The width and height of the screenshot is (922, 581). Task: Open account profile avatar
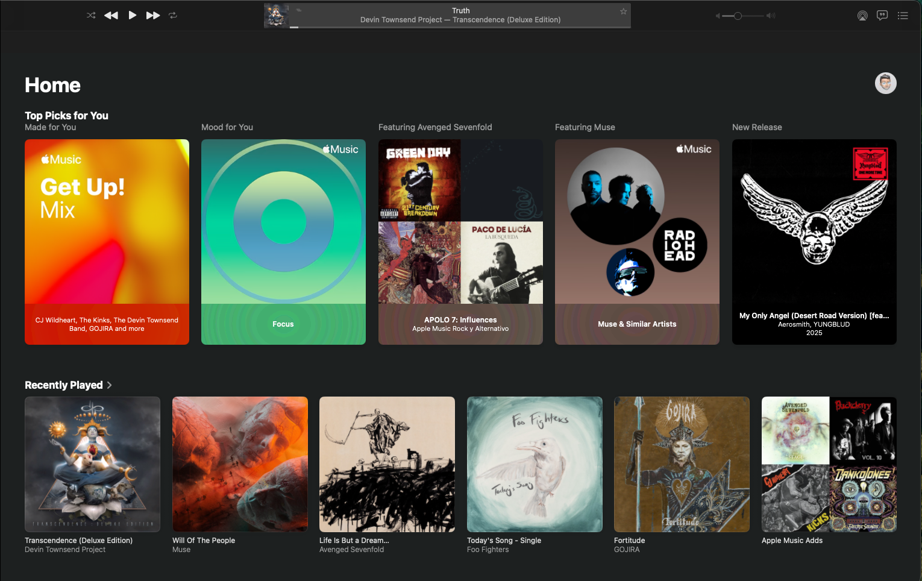click(x=886, y=83)
